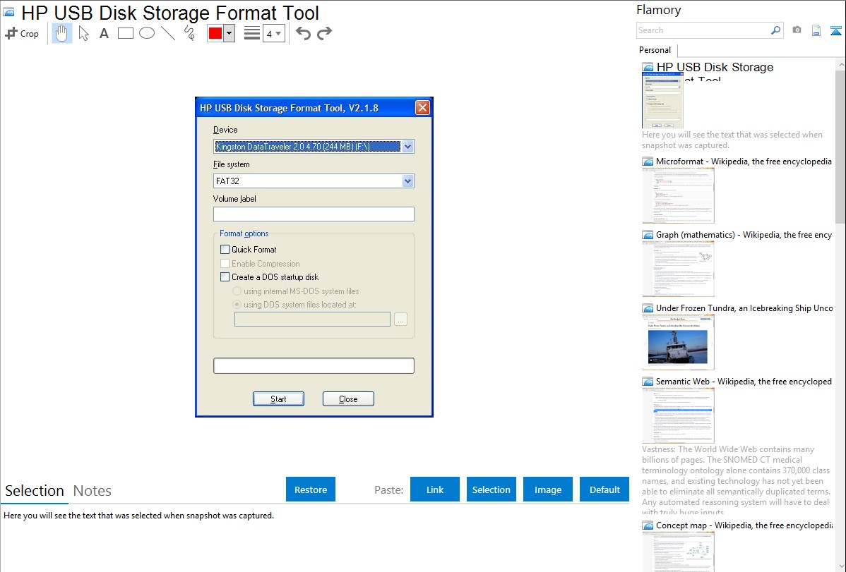The height and width of the screenshot is (572, 846).
Task: Pick the ellipse shape tool
Action: click(147, 33)
